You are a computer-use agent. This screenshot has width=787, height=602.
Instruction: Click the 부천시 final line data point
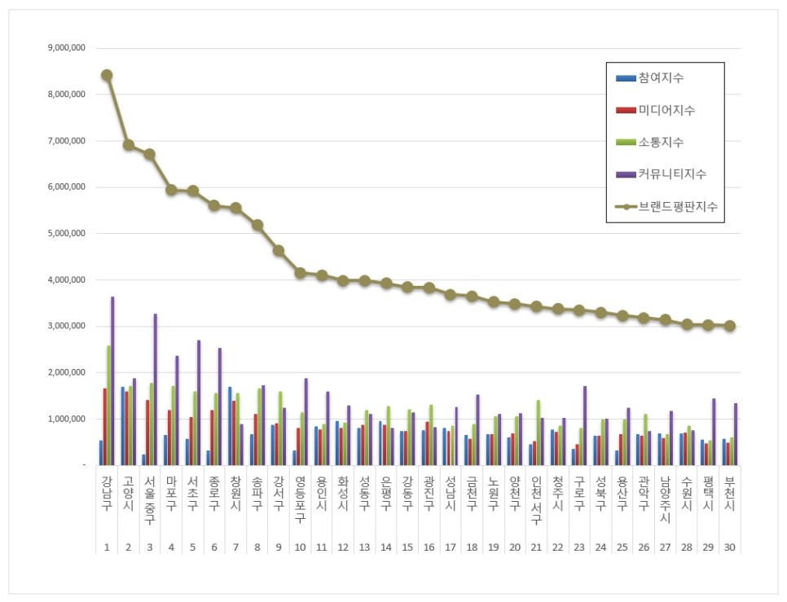pos(730,326)
